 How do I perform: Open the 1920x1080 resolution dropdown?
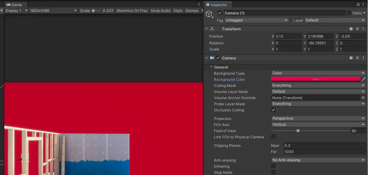pyautogui.click(x=53, y=10)
